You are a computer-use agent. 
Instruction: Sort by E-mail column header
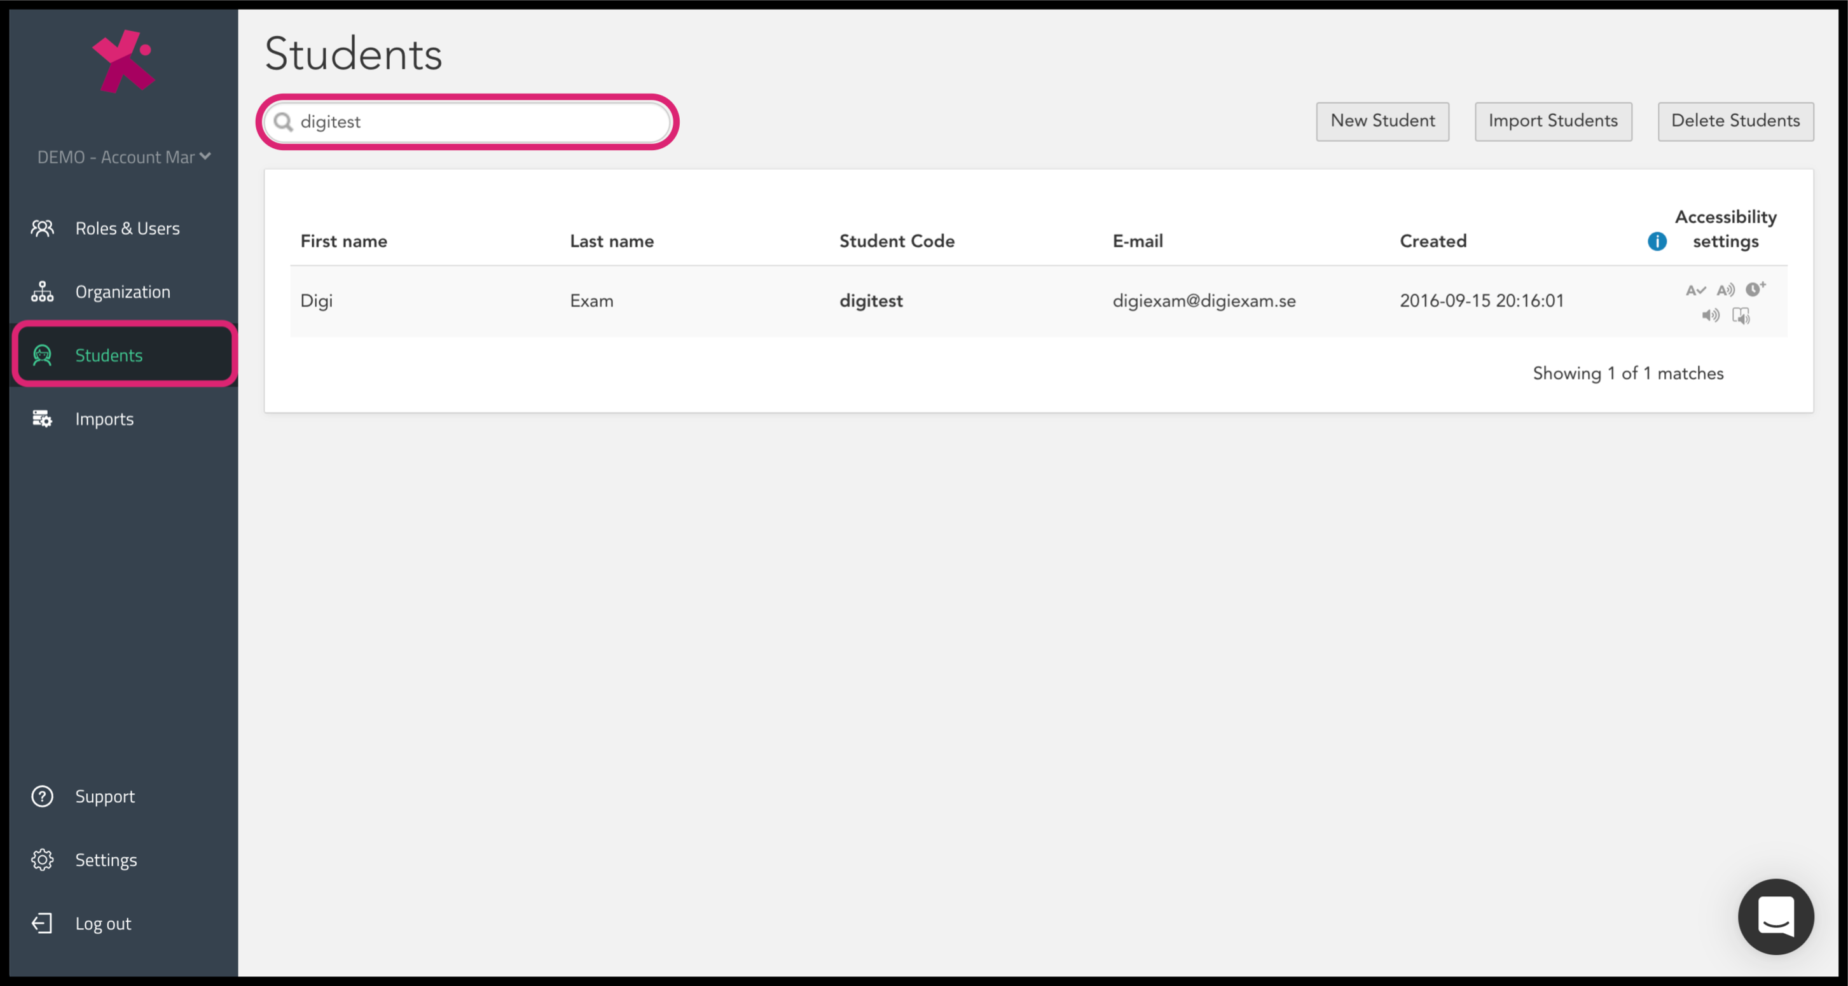pyautogui.click(x=1138, y=241)
